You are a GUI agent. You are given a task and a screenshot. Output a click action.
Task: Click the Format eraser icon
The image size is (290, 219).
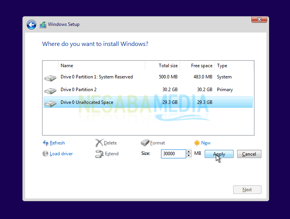145,143
